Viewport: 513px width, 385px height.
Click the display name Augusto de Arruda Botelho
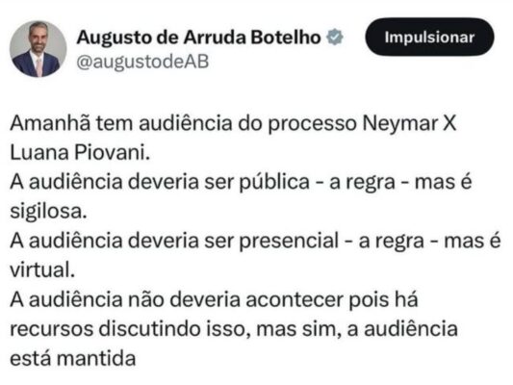[x=198, y=37]
